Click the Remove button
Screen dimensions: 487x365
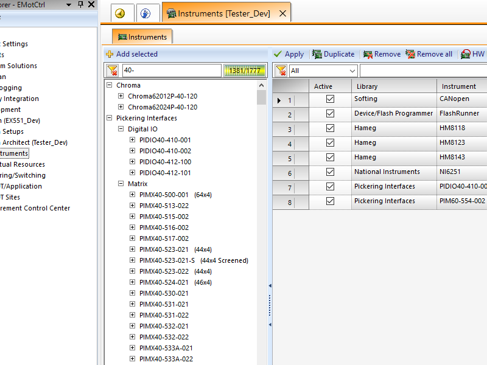382,54
